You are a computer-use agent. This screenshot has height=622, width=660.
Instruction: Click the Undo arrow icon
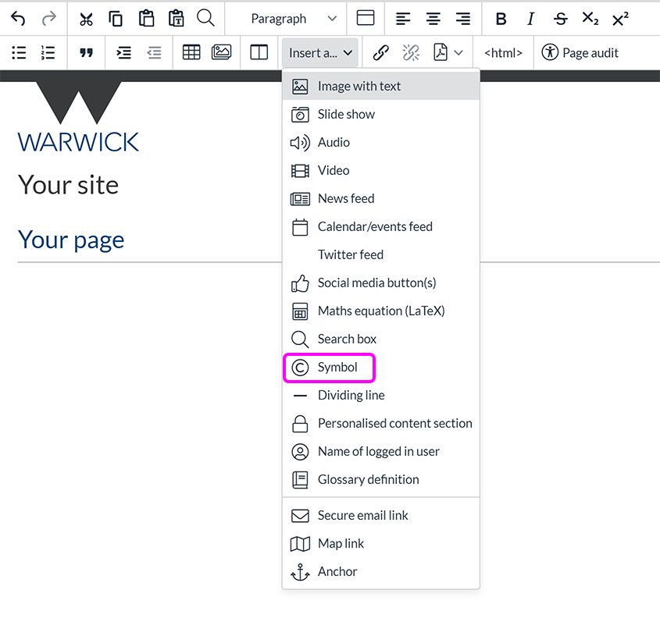point(18,19)
